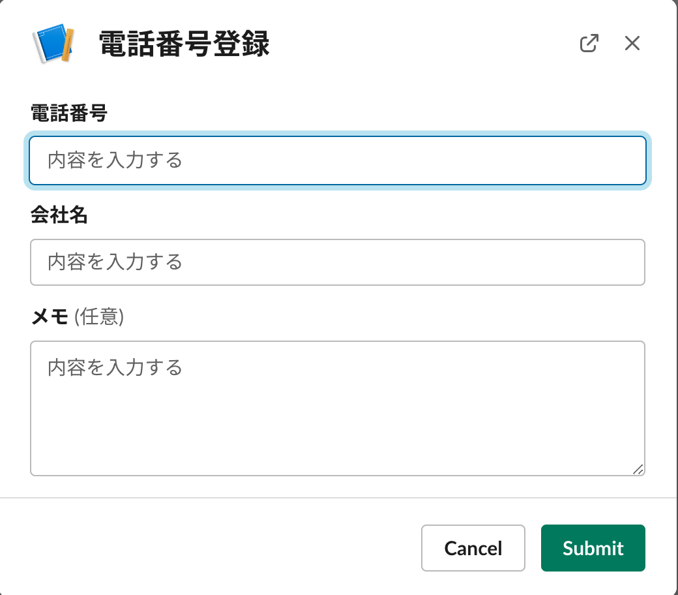Click empty footer space left of Cancel
This screenshot has height=595, width=678.
[x=209, y=548]
